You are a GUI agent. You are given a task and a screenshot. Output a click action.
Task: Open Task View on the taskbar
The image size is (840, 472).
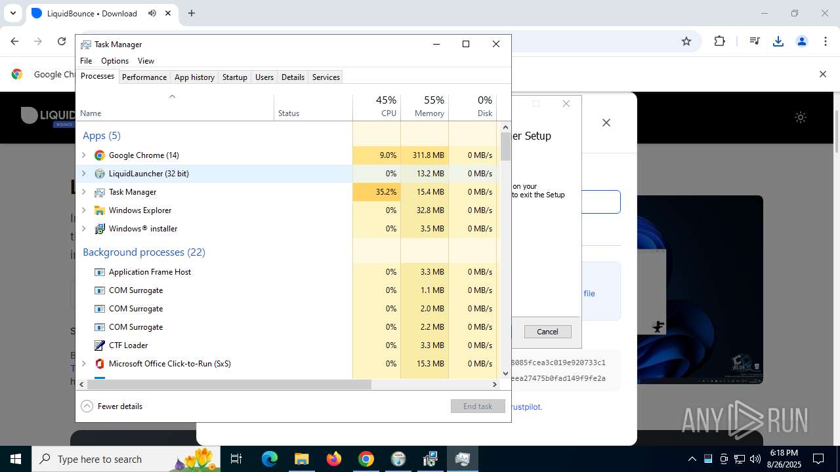pyautogui.click(x=236, y=459)
